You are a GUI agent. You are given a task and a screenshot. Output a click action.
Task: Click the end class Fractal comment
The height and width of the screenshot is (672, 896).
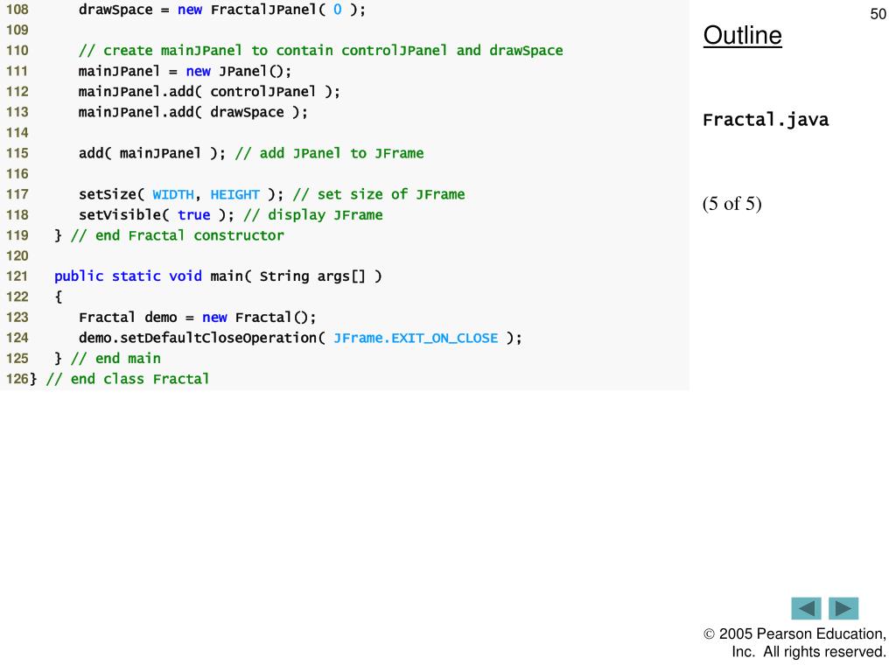(x=128, y=379)
